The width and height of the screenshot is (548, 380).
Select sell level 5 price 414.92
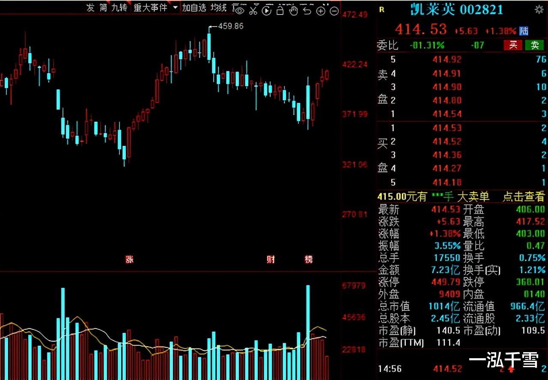[447, 59]
